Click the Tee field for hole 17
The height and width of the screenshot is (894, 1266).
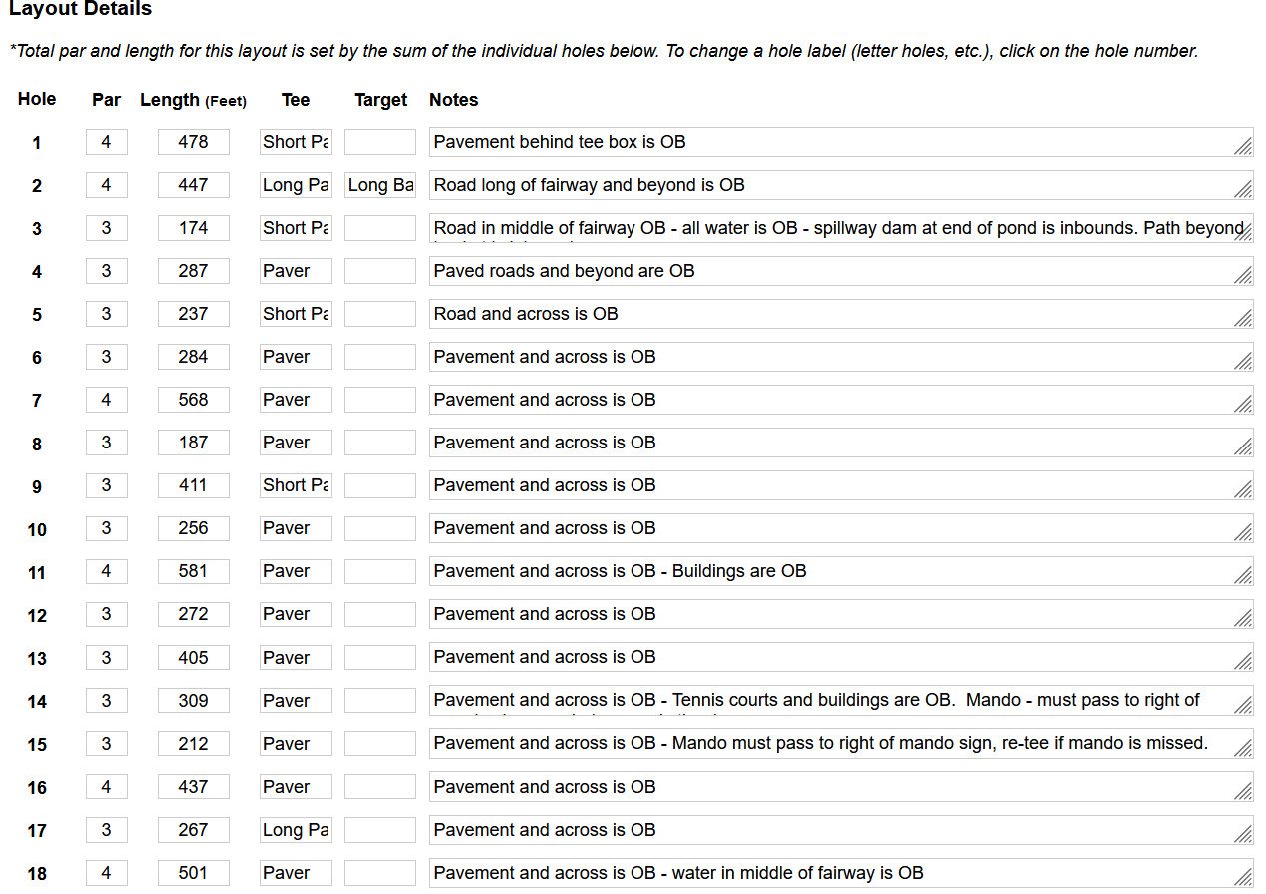point(295,830)
